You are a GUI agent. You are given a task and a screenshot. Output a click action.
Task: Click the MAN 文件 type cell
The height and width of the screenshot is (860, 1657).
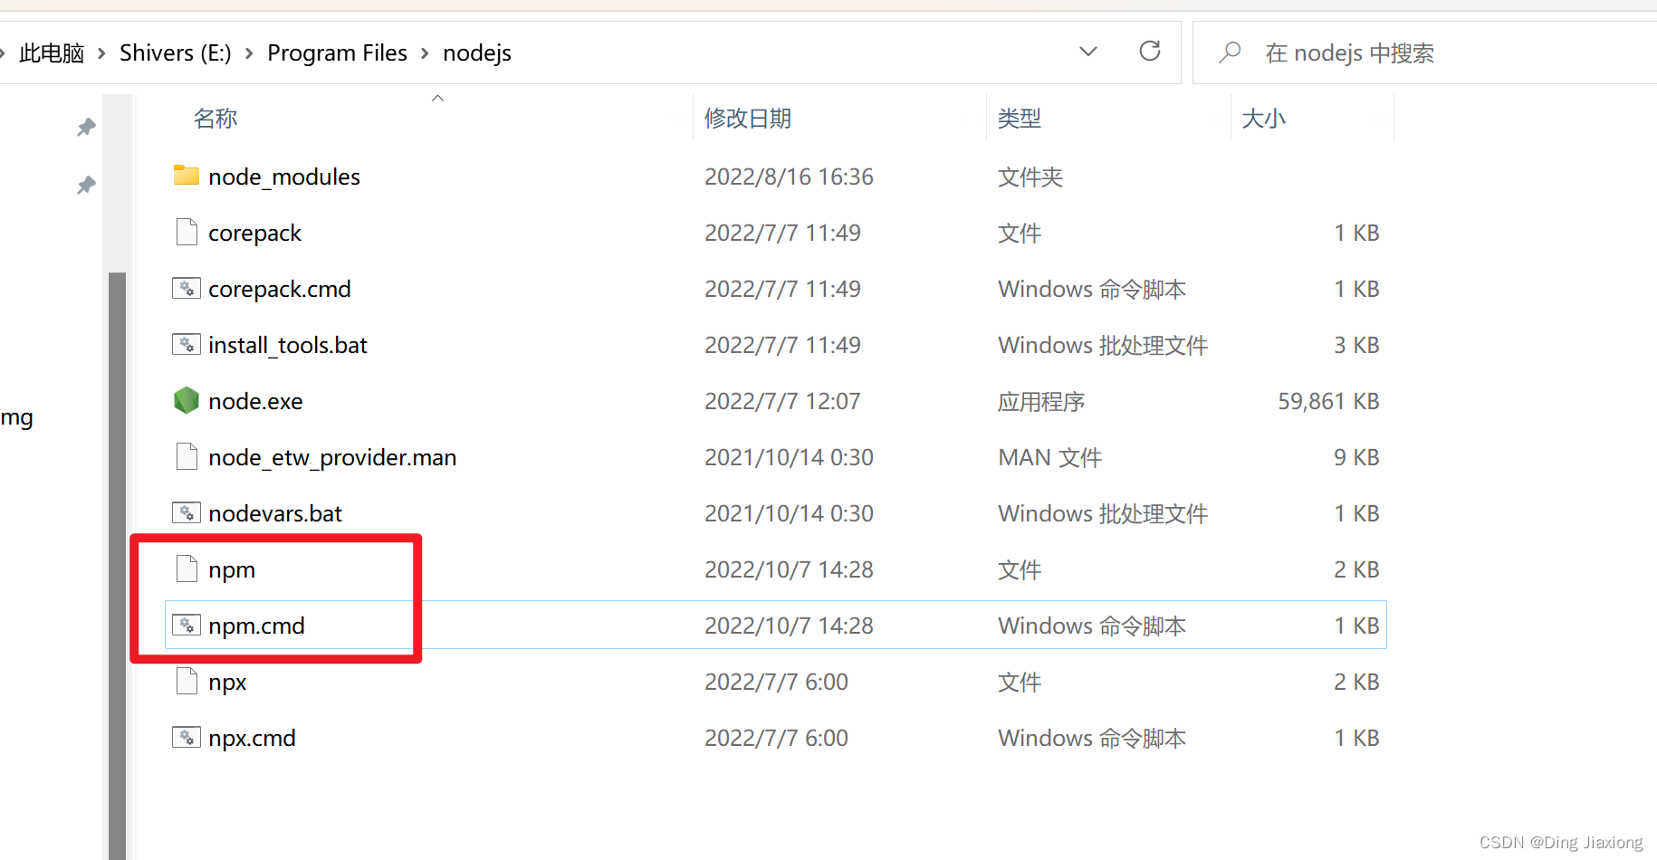(1049, 457)
